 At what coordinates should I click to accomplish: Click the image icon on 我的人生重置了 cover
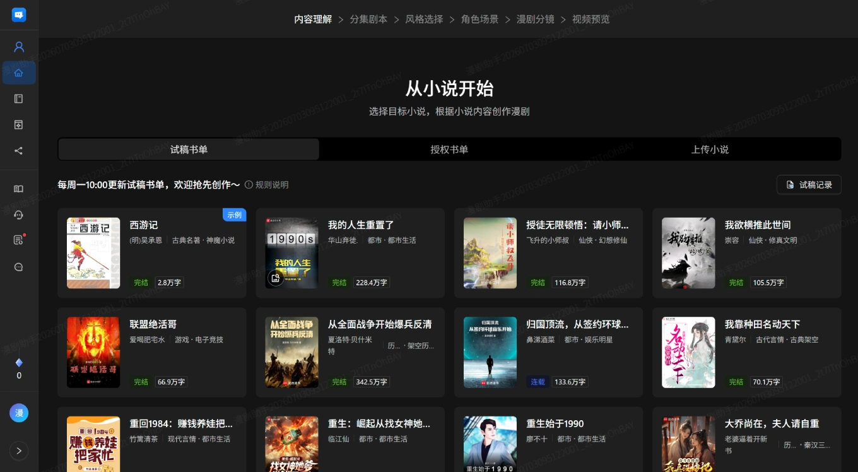pos(274,278)
